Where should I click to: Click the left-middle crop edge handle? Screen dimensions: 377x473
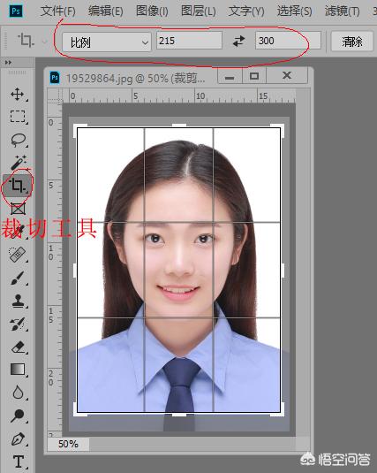point(75,270)
